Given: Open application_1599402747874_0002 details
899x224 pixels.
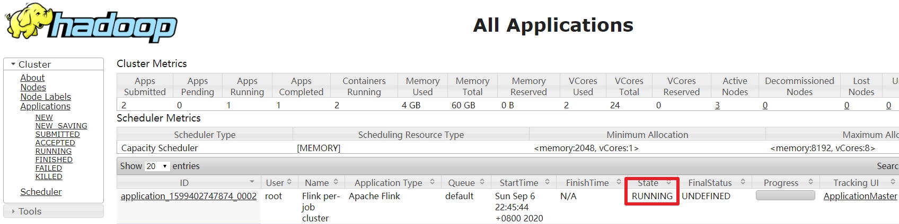Looking at the screenshot, I should point(189,196).
